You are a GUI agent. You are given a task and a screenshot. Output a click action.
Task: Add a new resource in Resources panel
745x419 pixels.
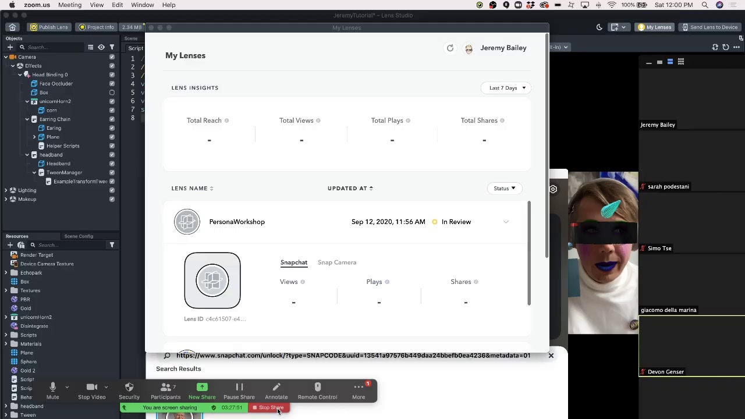(10, 245)
